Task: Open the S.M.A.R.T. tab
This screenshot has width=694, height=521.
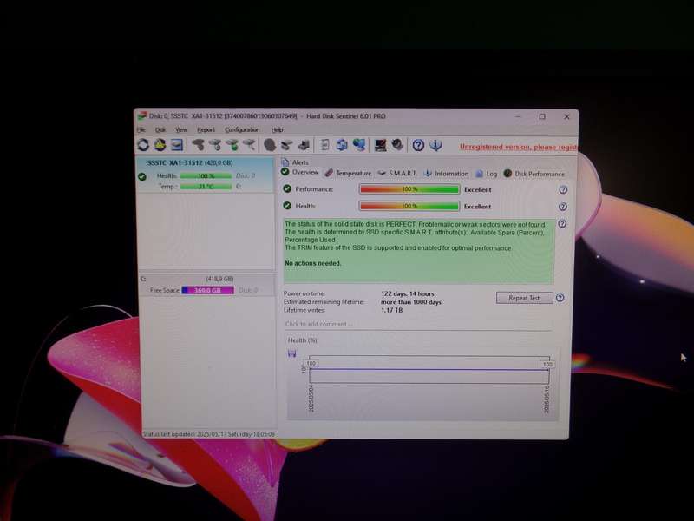Action: (x=397, y=173)
